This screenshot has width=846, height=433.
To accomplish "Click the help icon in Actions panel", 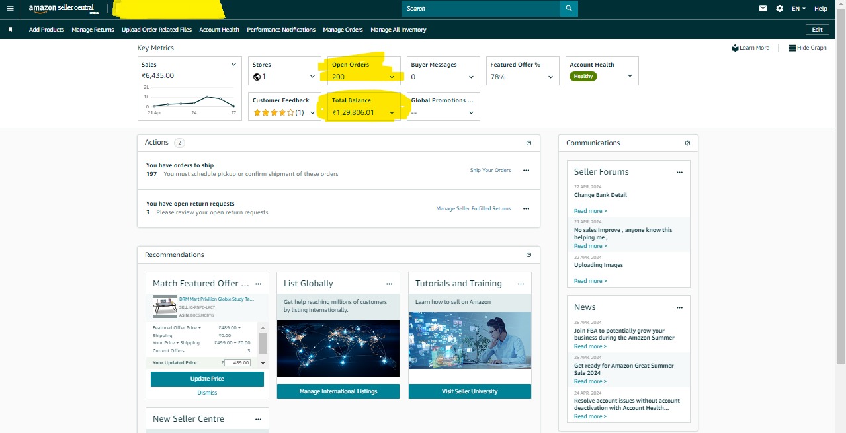I will tap(529, 143).
